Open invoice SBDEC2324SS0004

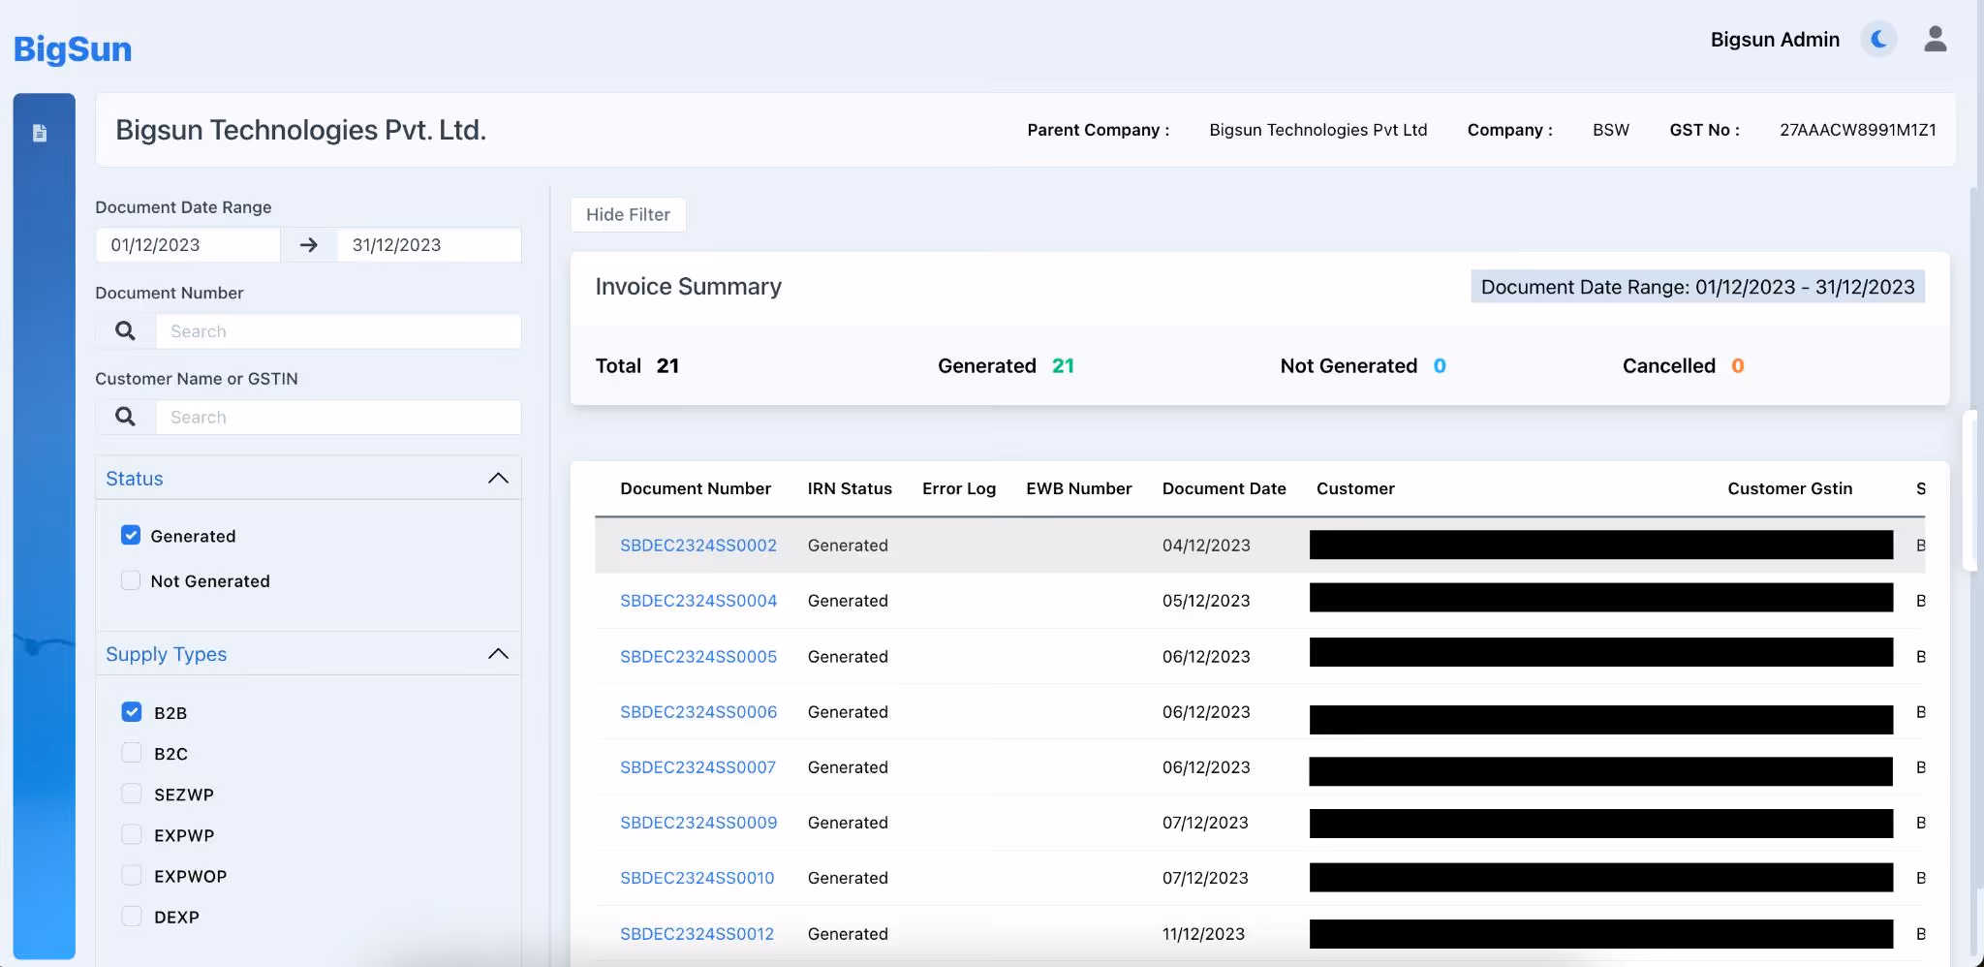tap(697, 601)
